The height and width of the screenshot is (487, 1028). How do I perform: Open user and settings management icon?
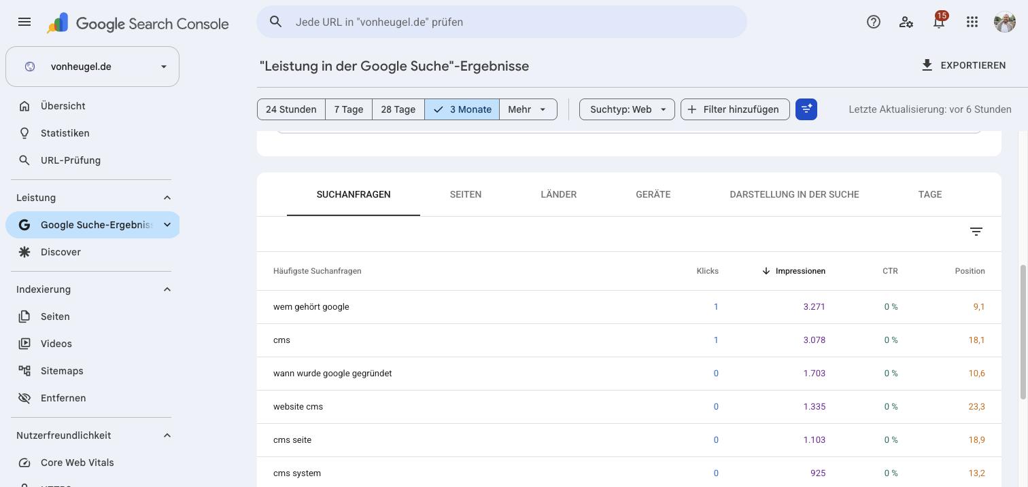906,22
